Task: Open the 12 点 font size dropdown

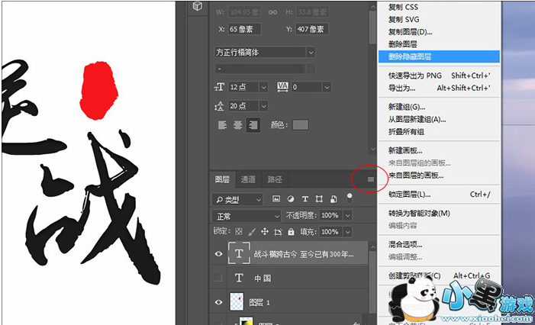Action: point(264,87)
